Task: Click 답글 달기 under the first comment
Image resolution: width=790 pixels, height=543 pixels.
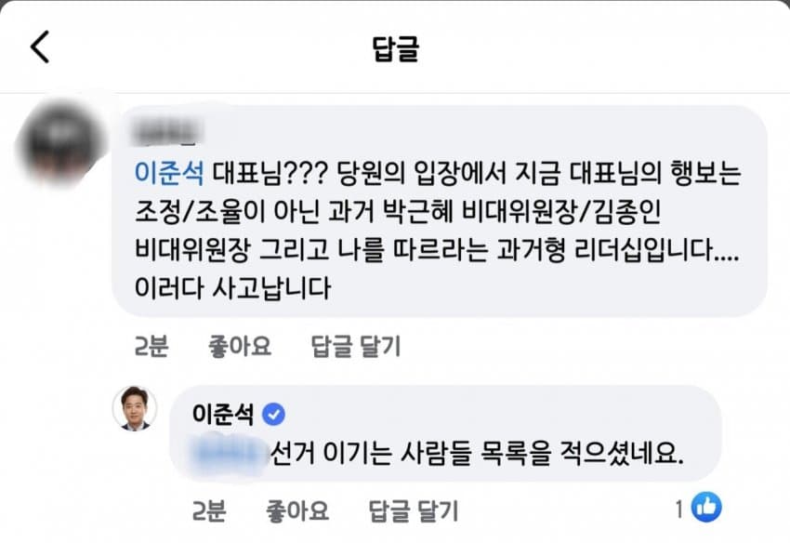Action: pyautogui.click(x=355, y=347)
